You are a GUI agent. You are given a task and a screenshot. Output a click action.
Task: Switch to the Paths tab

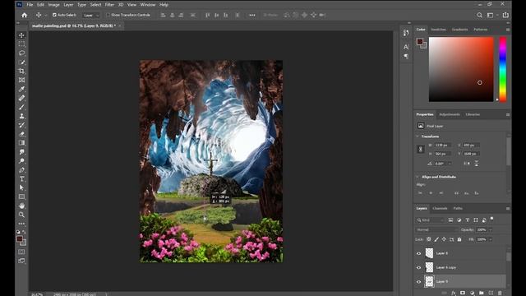(x=458, y=208)
